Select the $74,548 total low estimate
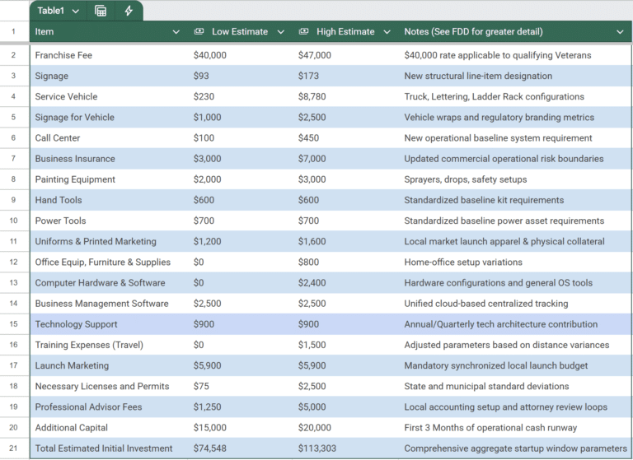 point(241,448)
